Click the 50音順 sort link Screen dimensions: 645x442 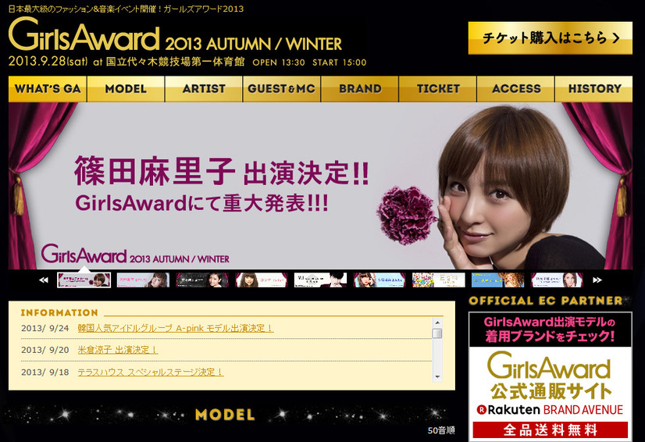[x=441, y=430]
